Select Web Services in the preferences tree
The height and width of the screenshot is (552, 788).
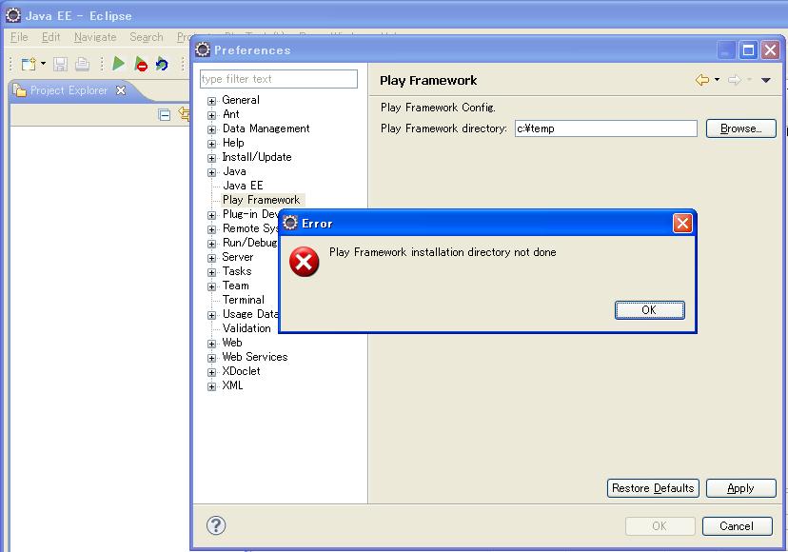tap(255, 357)
